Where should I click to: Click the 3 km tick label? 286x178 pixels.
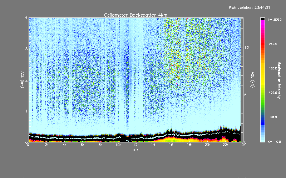click(x=26, y=49)
